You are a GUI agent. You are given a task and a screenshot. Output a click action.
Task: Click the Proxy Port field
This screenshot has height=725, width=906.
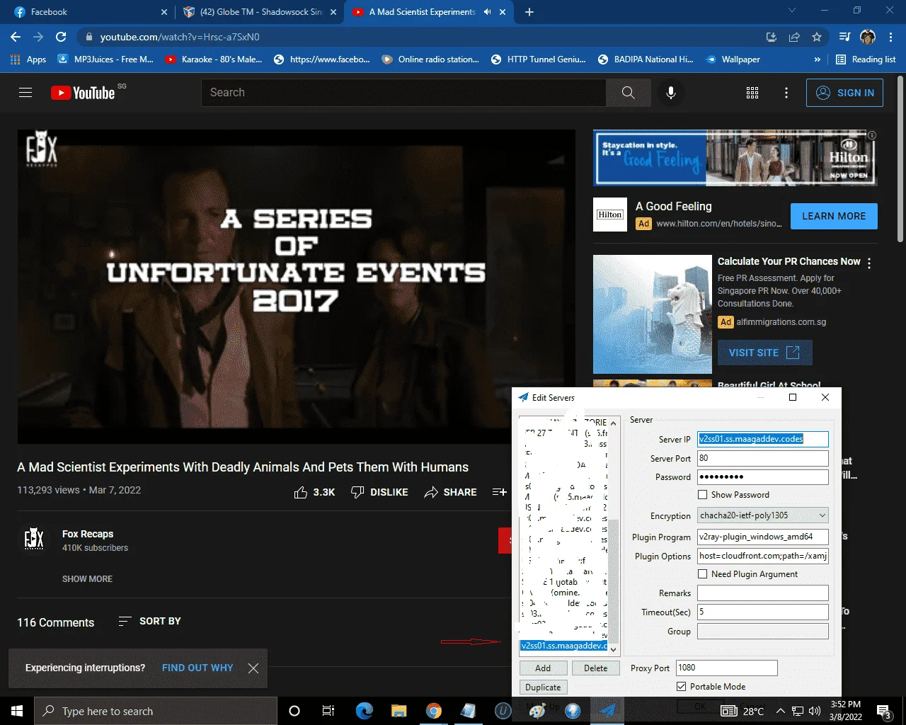pos(727,668)
